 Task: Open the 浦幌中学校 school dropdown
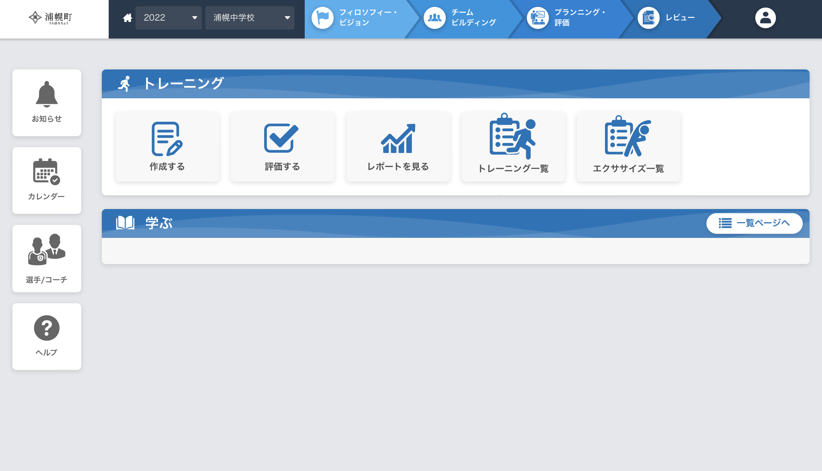point(250,18)
